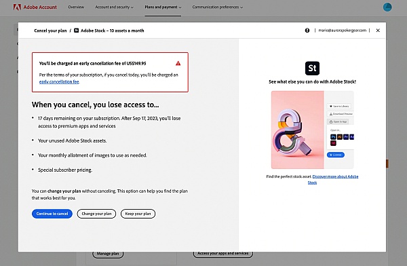Click Cancel your plan breadcrumb
Image resolution: width=407 pixels, height=266 pixels.
pos(50,31)
